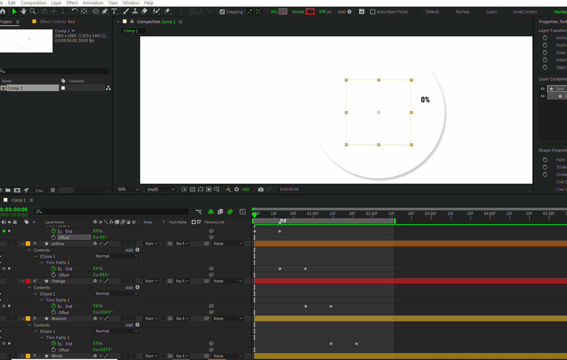Select the Roto Brush tool

coord(156,11)
